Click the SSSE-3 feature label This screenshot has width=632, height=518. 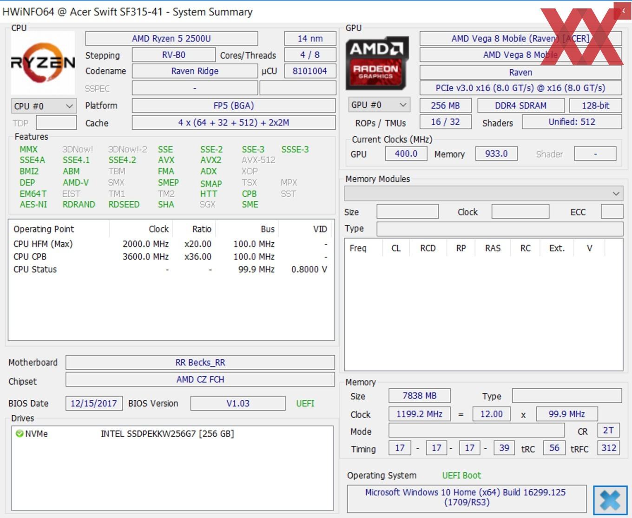295,149
